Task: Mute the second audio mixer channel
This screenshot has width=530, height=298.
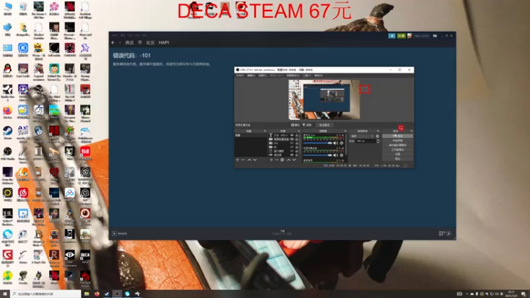Action: (336, 155)
